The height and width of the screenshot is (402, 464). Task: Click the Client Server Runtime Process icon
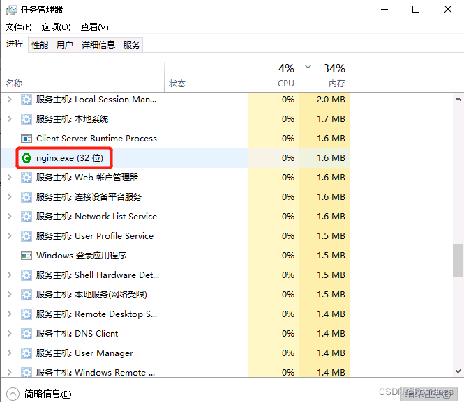click(x=27, y=139)
